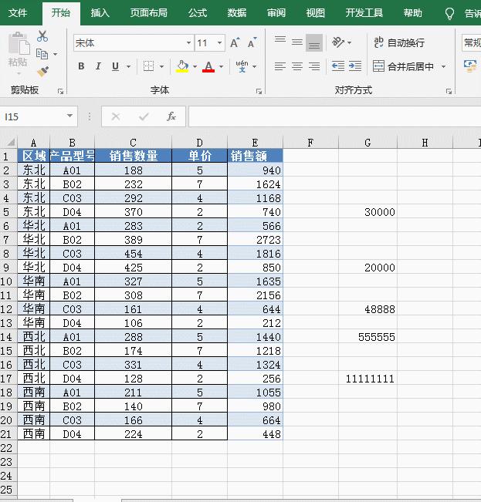Toggle italic formatting
Image resolution: width=481 pixels, height=502 pixels.
coord(98,66)
